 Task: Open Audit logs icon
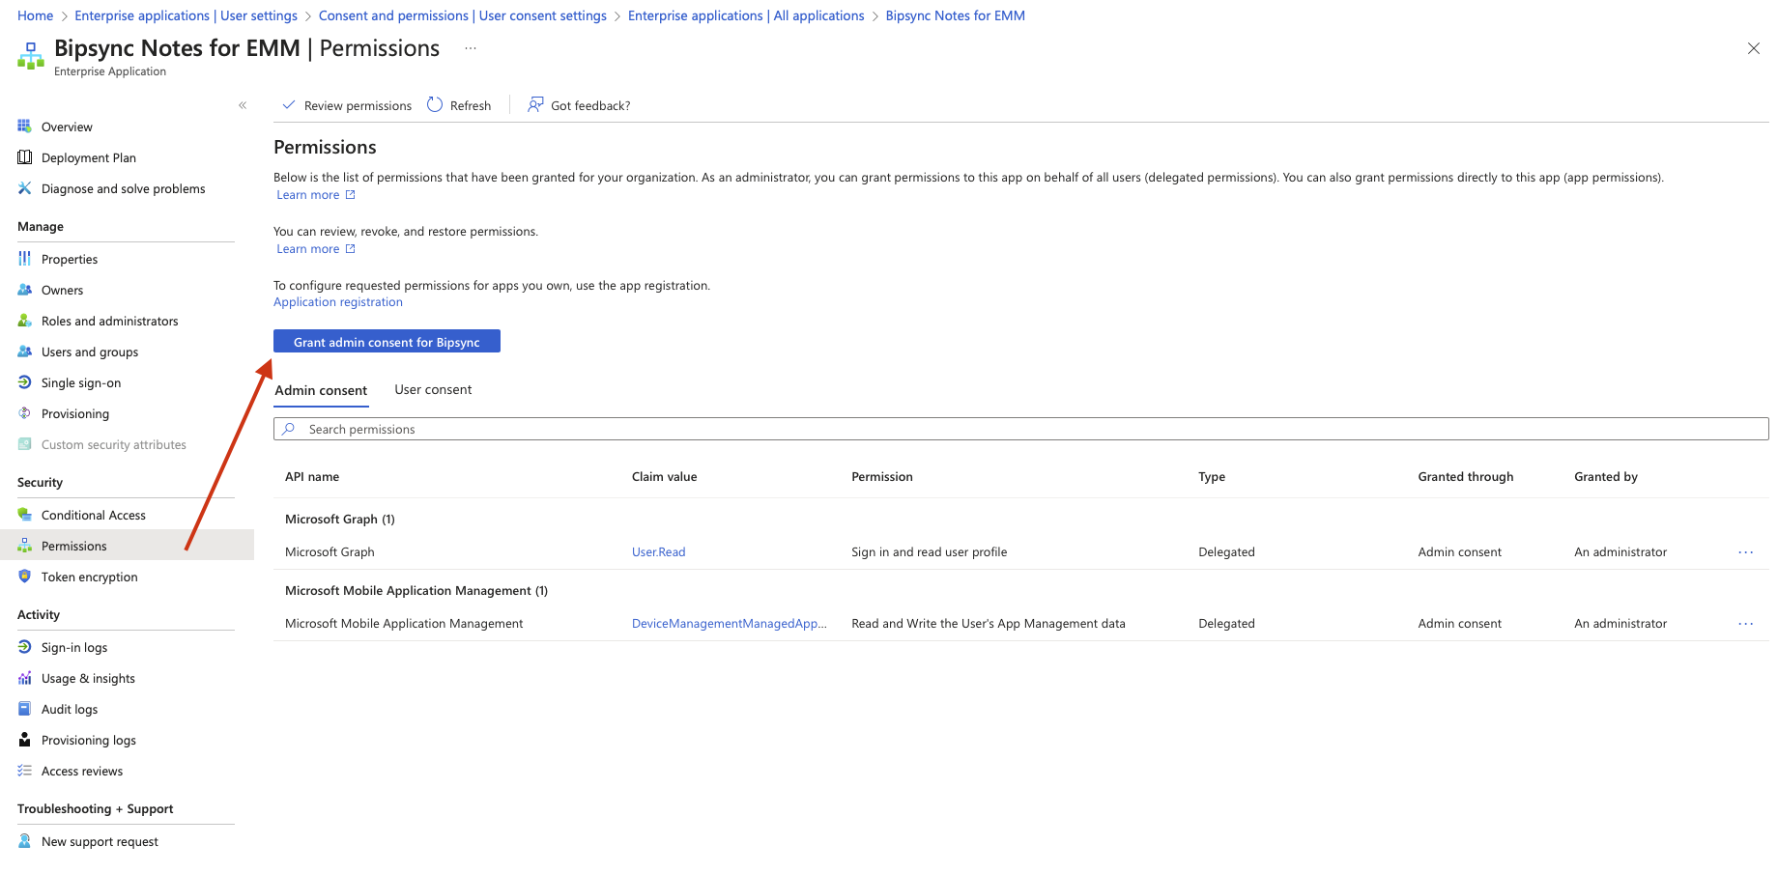24,709
